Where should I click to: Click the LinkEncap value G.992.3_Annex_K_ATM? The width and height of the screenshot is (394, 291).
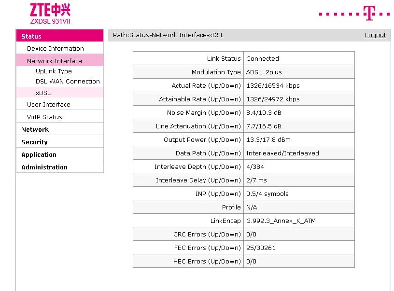(x=281, y=221)
